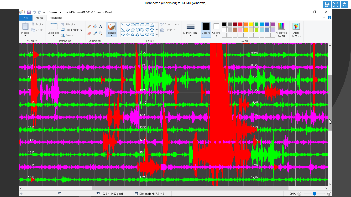Expand the shapes gallery more arrow

click(157, 35)
